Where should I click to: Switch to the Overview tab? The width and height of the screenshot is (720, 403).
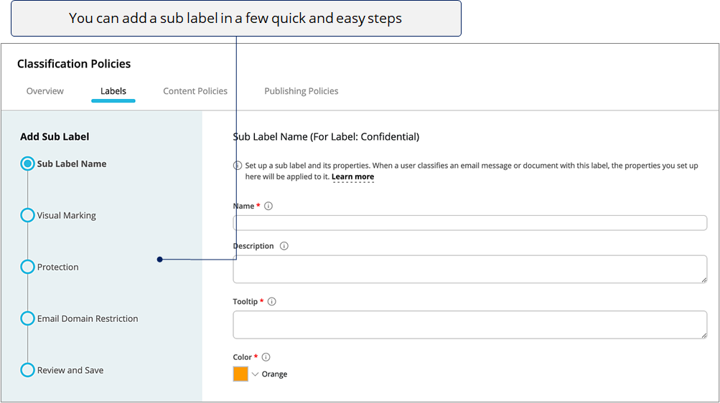pyautogui.click(x=45, y=91)
